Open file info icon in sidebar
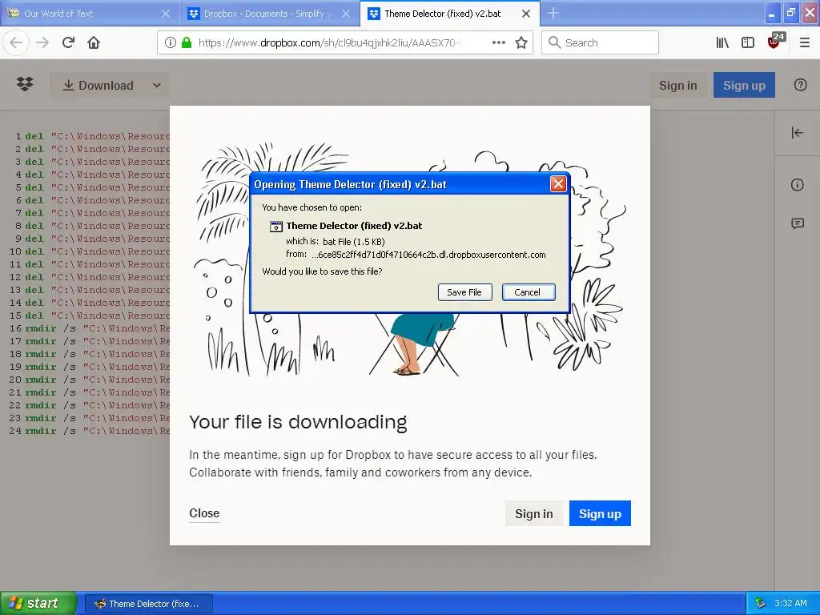 point(797,185)
